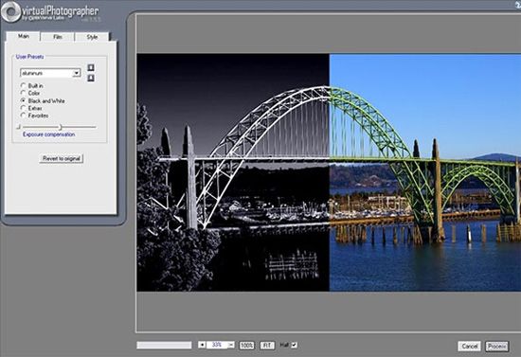Click the lower preset icon below it
Screen dimensions: 521x357
91,78
